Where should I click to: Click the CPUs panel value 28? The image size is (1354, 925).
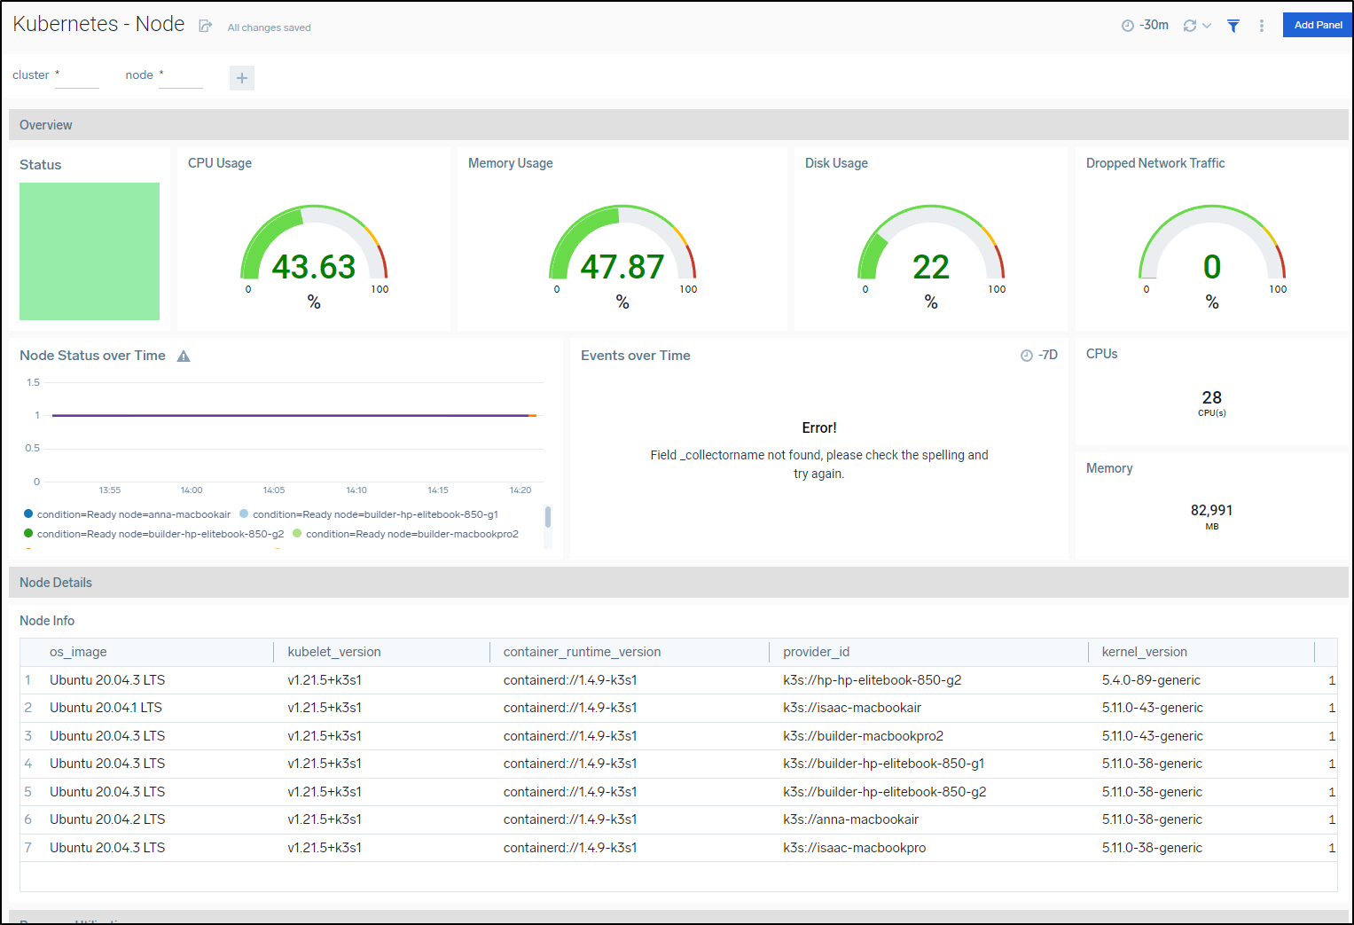coord(1212,397)
